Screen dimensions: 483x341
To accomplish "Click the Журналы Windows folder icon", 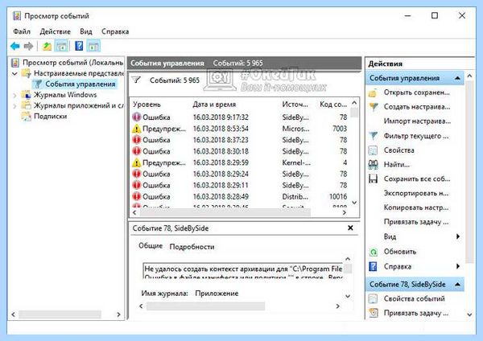I will point(27,94).
